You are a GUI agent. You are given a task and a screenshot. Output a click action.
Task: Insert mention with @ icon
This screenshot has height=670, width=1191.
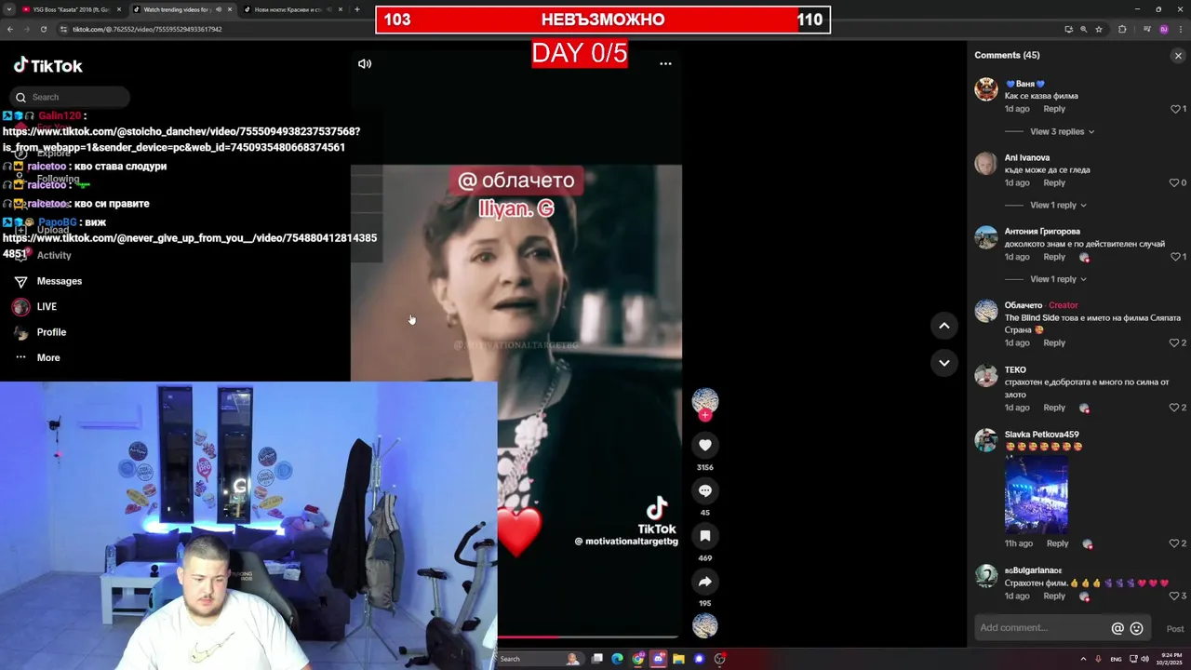tap(1117, 629)
